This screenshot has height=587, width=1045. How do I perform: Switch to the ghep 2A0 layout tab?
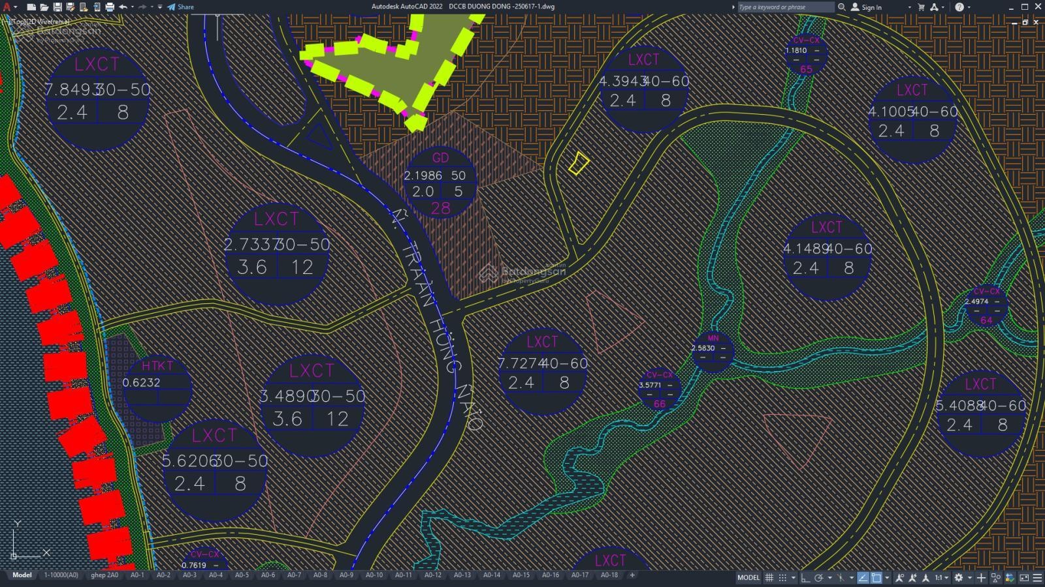(104, 575)
